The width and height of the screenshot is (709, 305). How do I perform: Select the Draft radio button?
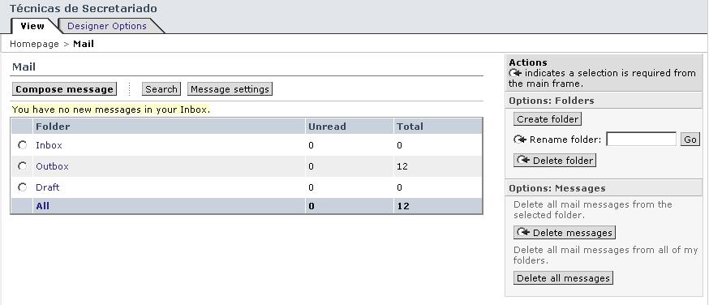coord(22,187)
